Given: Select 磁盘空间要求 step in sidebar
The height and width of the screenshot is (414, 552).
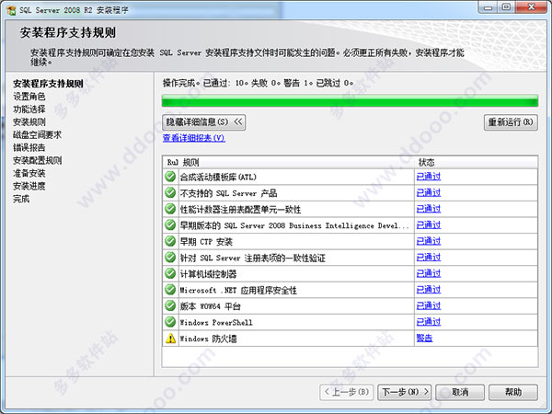Looking at the screenshot, I should 38,135.
